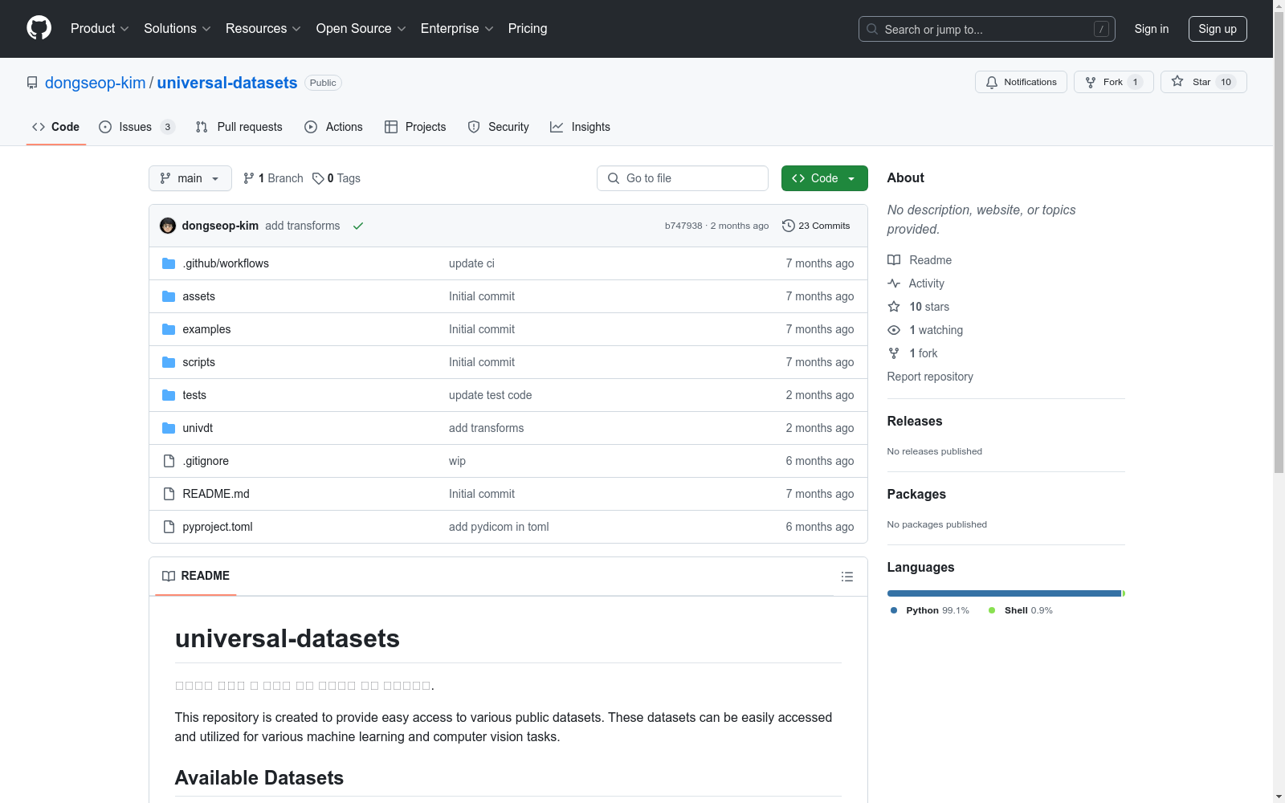Expand the Resources dropdown
Viewport: 1285px width, 803px height.
point(263,28)
